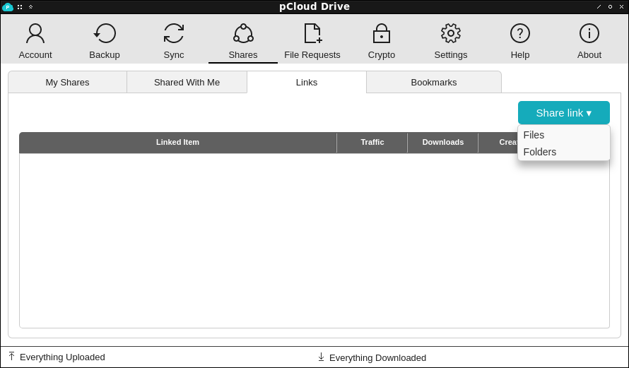Click the pCloud logo in title bar

pyautogui.click(x=8, y=7)
